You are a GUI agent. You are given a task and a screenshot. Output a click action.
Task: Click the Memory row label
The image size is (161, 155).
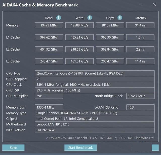[12, 25]
